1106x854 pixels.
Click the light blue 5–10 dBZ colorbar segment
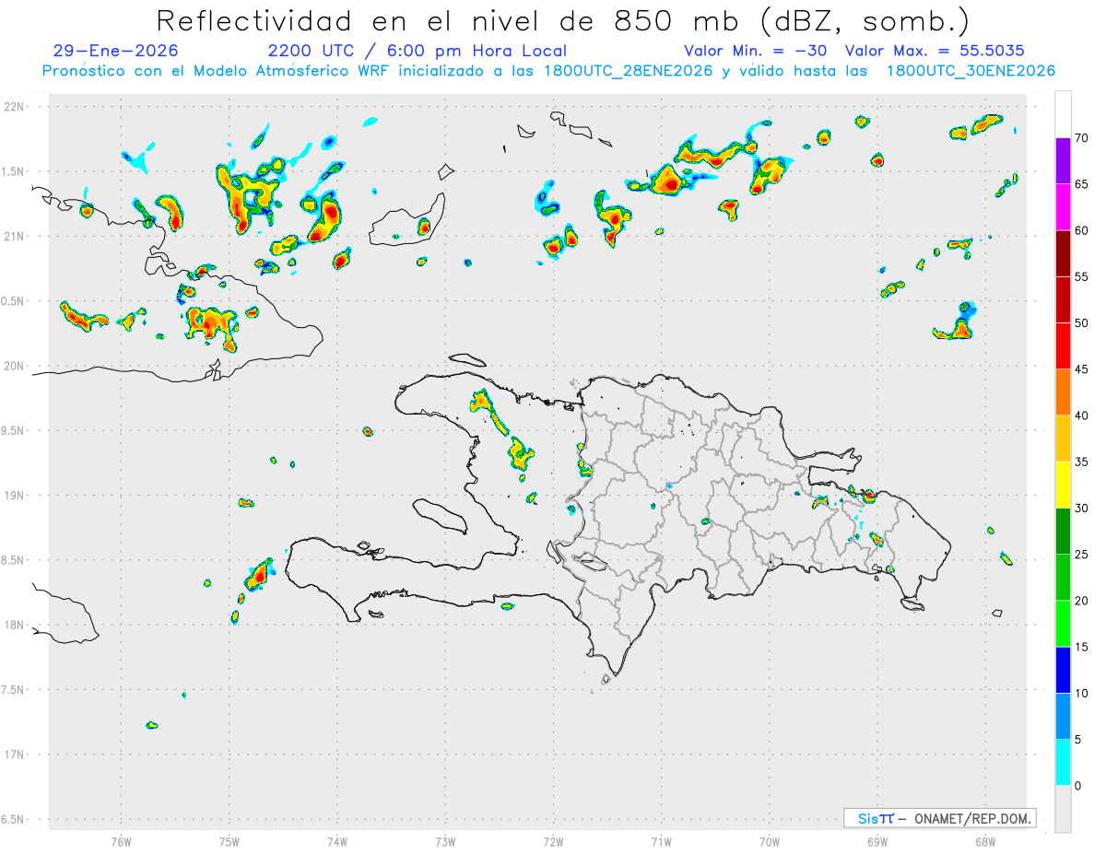[x=1063, y=716]
